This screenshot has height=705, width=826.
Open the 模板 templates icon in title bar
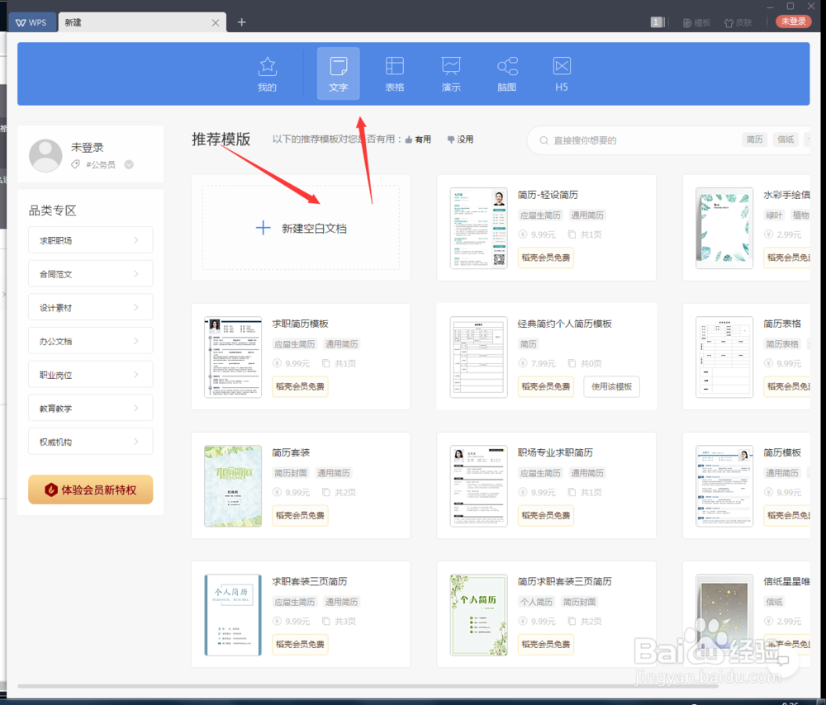pos(696,22)
